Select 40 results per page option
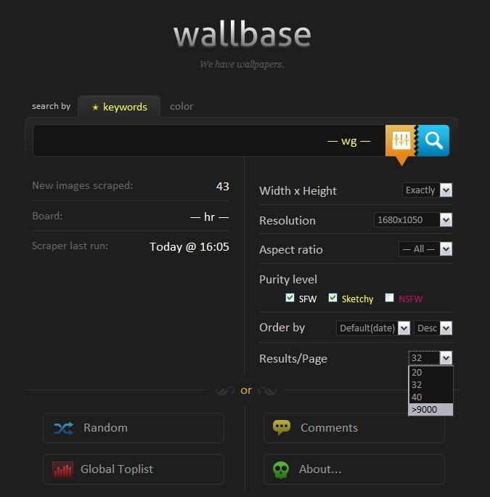Image resolution: width=490 pixels, height=497 pixels. (430, 397)
